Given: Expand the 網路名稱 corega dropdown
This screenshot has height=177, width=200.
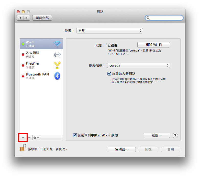Looking at the screenshot, I should tap(139, 66).
